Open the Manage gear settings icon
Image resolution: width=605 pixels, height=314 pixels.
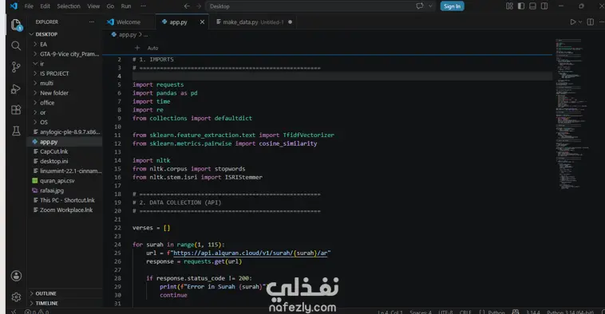tap(16, 297)
